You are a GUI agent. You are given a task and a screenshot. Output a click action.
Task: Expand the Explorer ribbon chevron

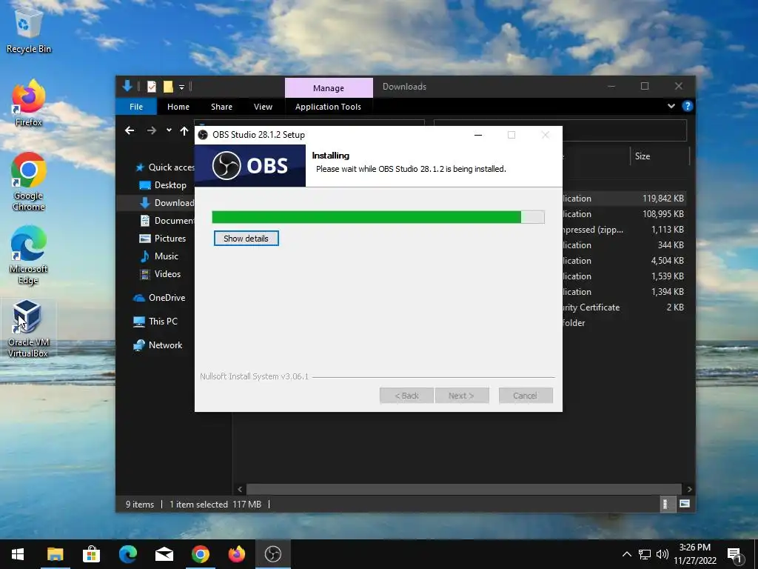(671, 106)
